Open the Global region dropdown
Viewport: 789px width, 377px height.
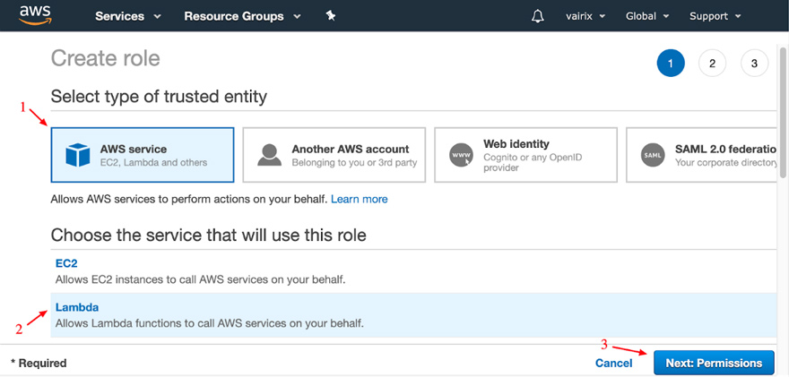coord(647,16)
